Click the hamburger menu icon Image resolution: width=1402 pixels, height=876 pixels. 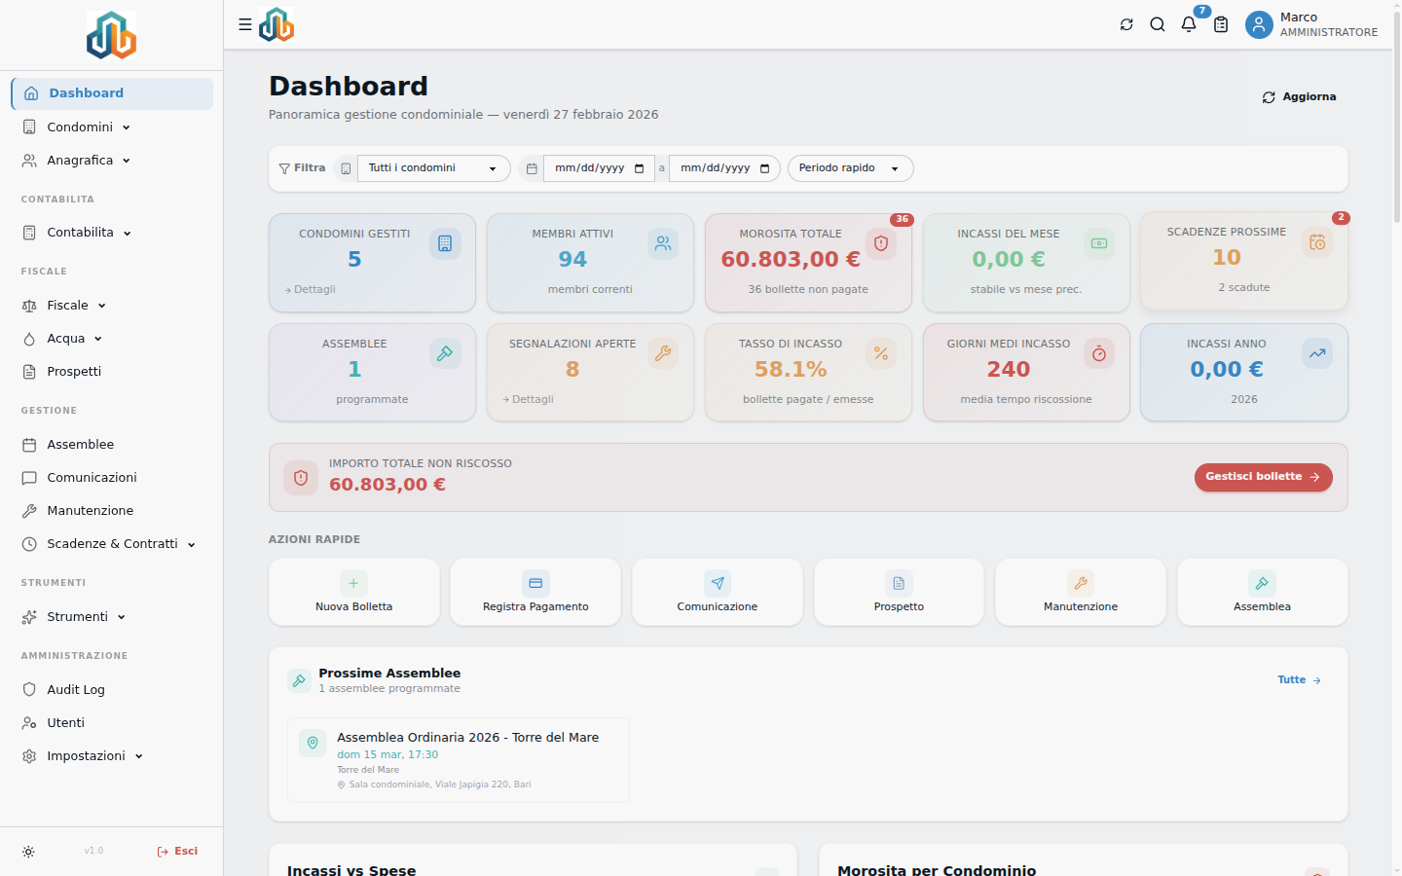[x=245, y=24]
